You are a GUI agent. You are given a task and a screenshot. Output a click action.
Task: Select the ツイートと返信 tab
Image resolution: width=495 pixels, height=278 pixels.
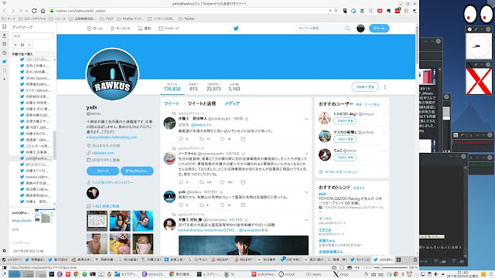coord(202,103)
